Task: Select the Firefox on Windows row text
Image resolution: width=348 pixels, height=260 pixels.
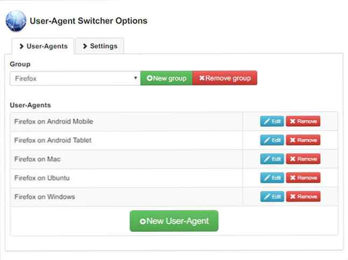Action: click(x=45, y=197)
